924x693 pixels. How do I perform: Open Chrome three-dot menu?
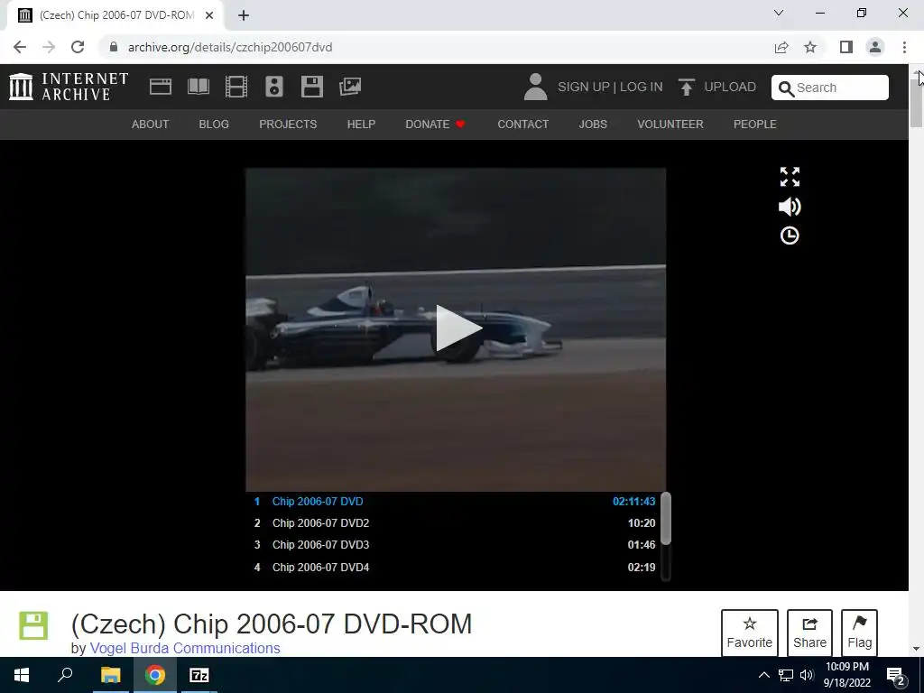904,47
